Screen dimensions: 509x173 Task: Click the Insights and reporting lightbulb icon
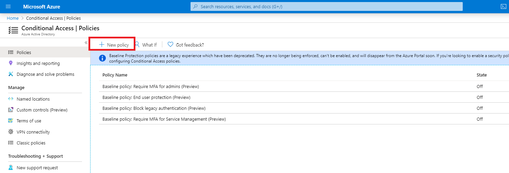[x=11, y=63]
